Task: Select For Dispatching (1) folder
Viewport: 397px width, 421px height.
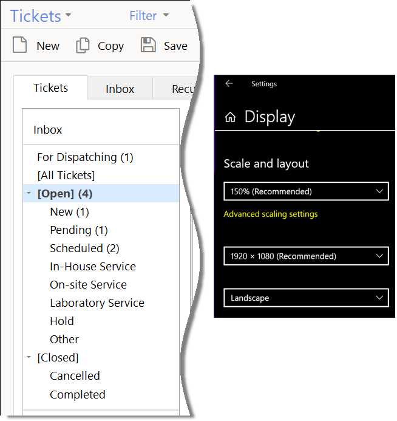Action: (x=85, y=157)
